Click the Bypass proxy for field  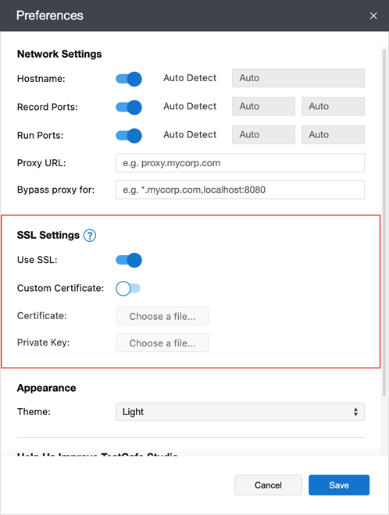240,190
